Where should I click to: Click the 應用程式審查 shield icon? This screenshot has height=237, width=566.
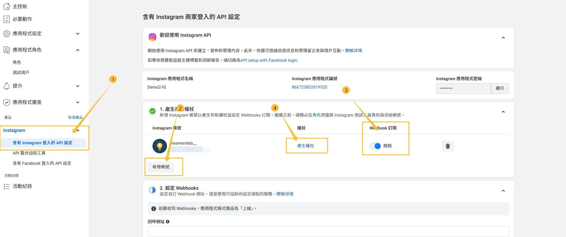click(6, 102)
